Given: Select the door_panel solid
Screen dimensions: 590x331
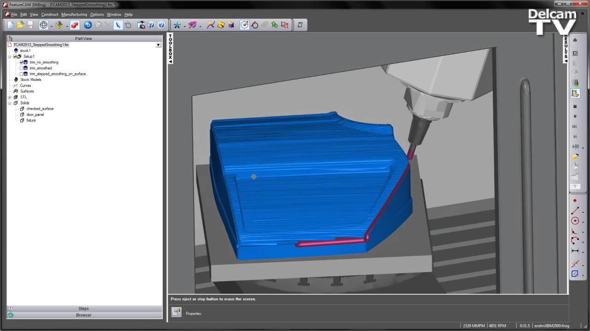Looking at the screenshot, I should pyautogui.click(x=35, y=114).
